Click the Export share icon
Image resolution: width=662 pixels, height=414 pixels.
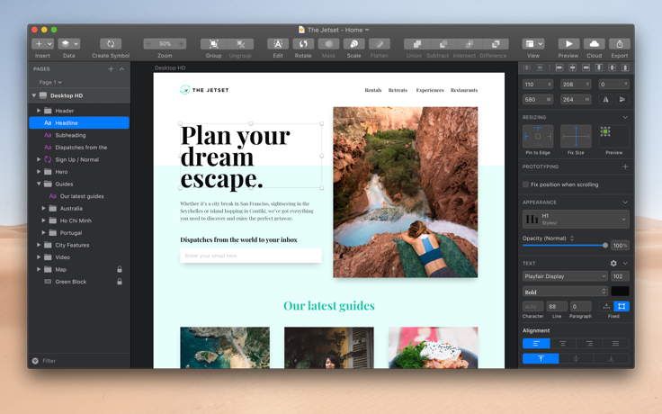620,44
